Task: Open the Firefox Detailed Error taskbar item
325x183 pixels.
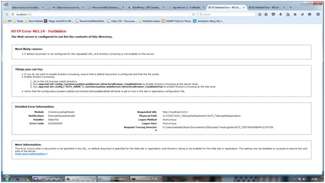Action: [80, 179]
